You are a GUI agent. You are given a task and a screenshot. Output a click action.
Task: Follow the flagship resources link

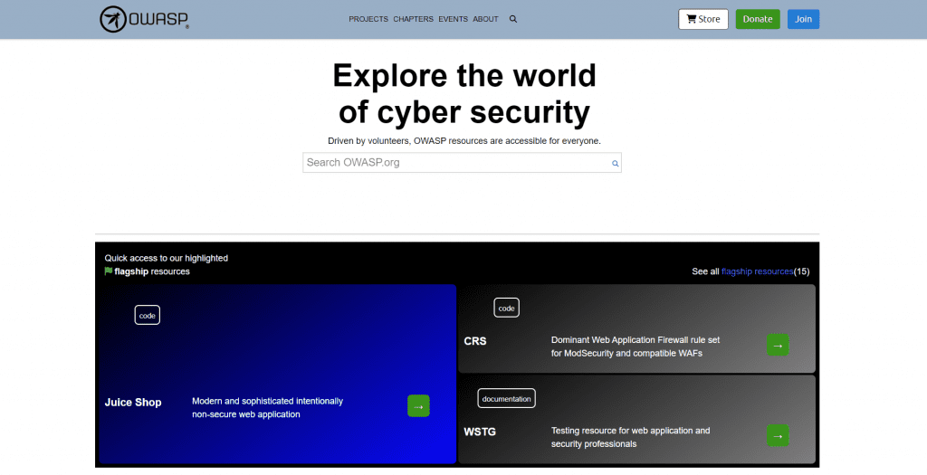point(758,271)
